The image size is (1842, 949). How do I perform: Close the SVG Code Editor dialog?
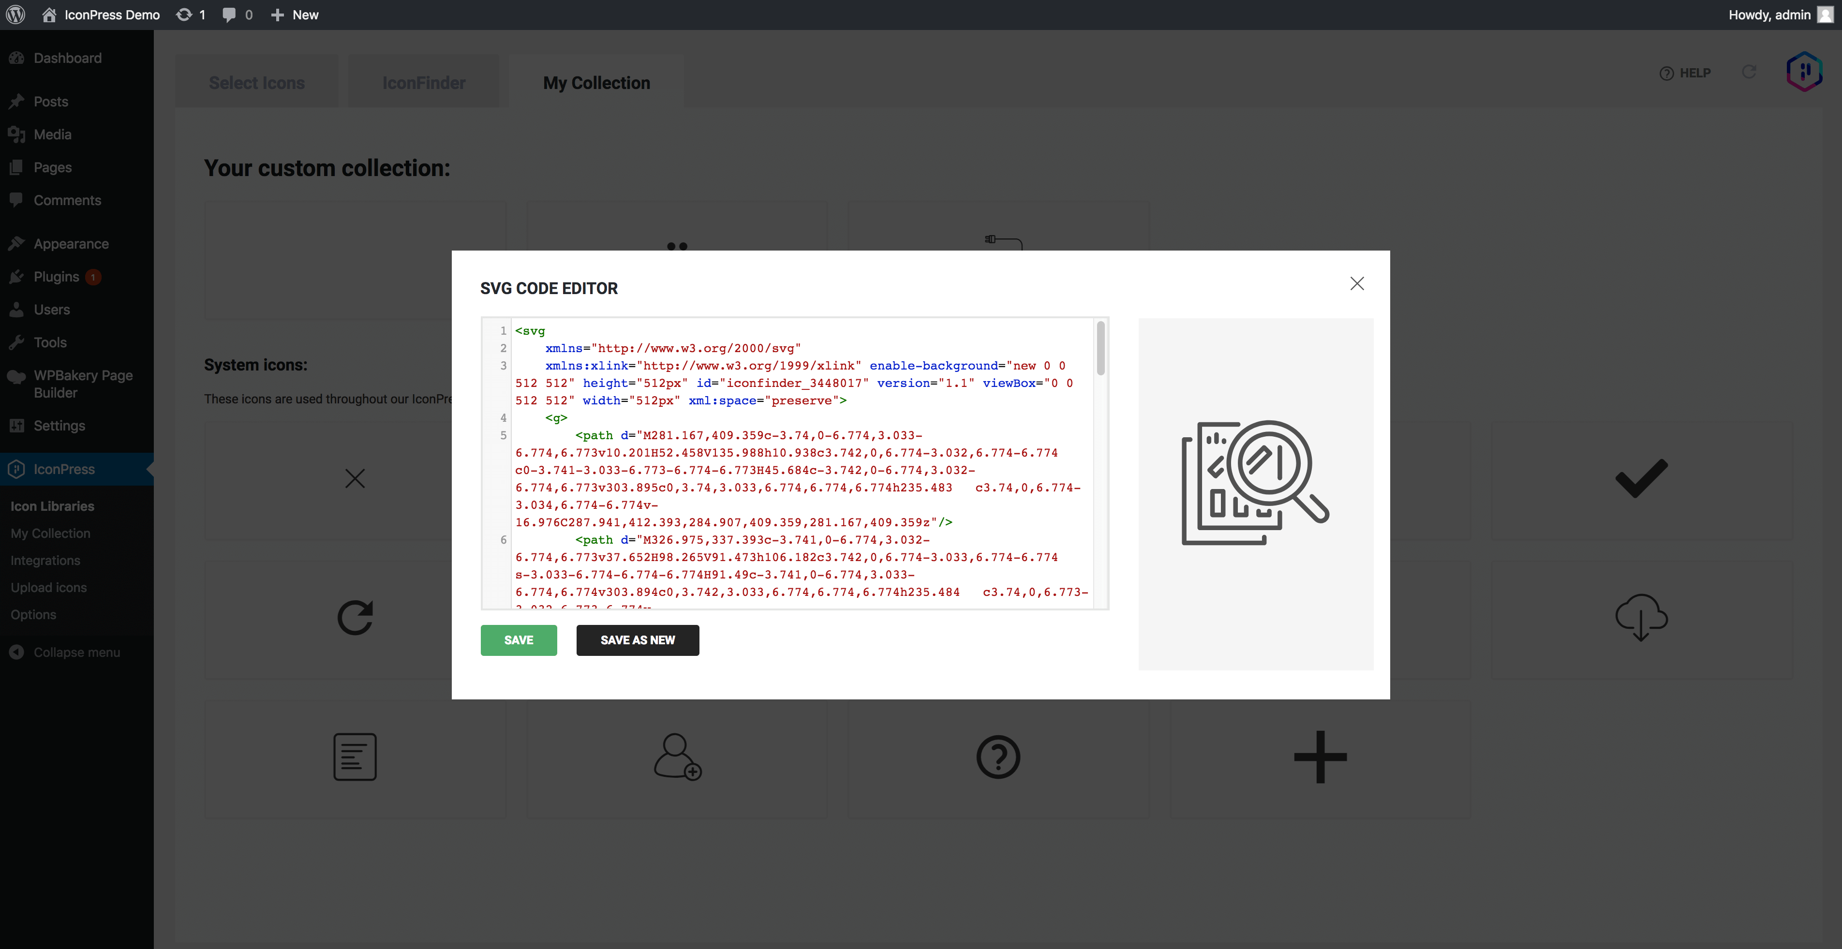pyautogui.click(x=1356, y=284)
